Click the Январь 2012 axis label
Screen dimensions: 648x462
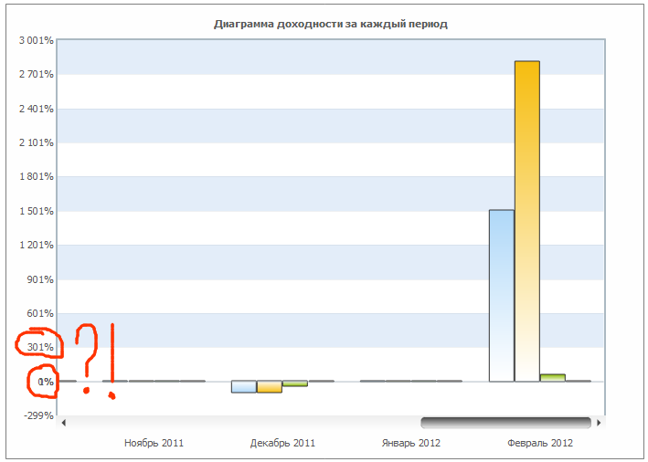tap(410, 443)
